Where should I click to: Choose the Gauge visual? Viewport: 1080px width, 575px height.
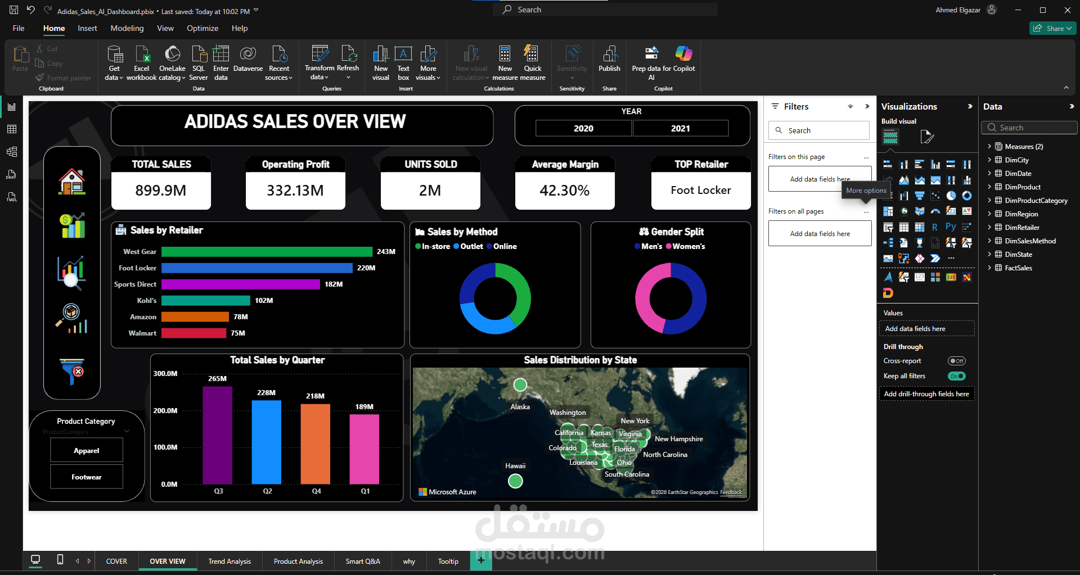(x=935, y=211)
